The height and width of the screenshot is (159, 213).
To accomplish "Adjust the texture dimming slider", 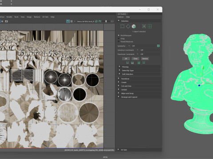I will point(106,21).
